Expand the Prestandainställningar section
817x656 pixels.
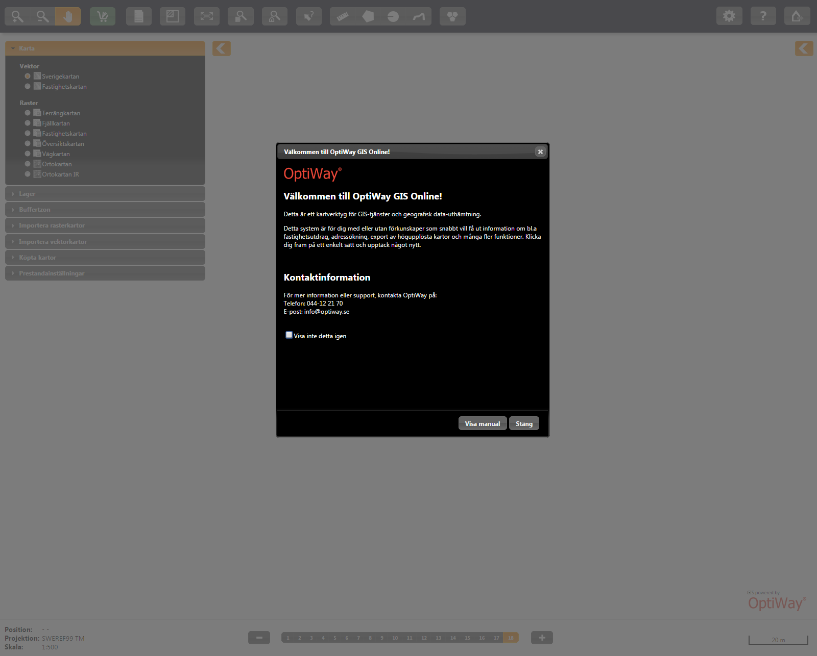105,273
